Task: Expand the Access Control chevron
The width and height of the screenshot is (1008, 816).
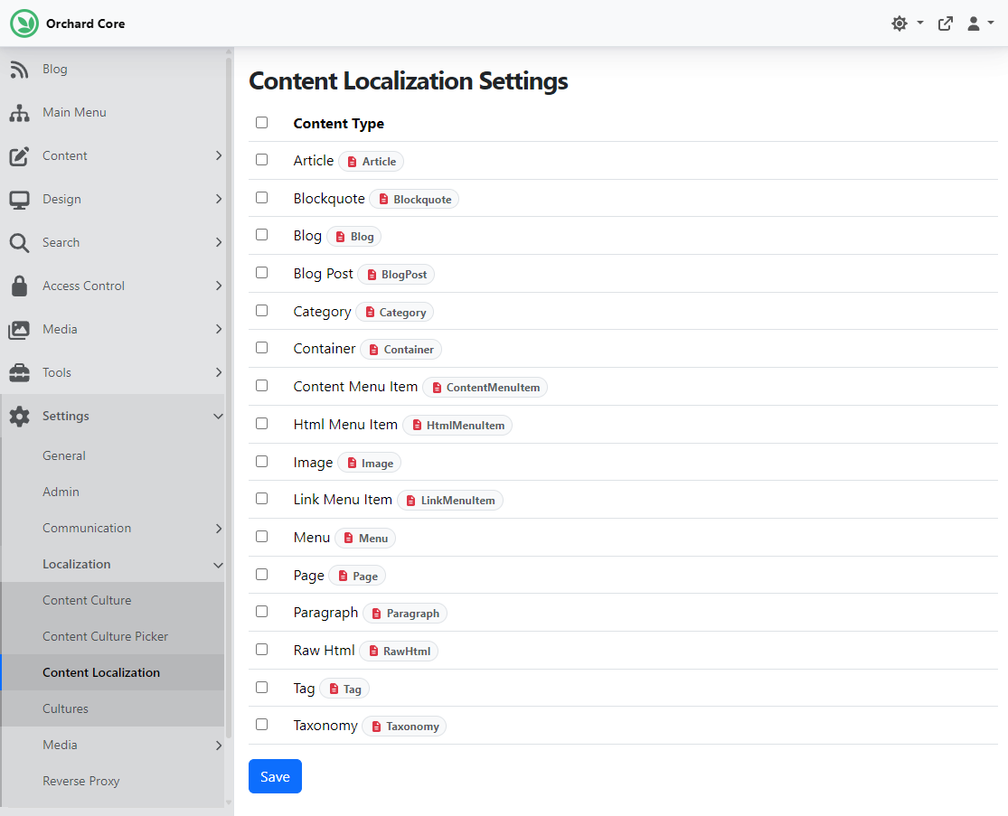Action: point(219,286)
